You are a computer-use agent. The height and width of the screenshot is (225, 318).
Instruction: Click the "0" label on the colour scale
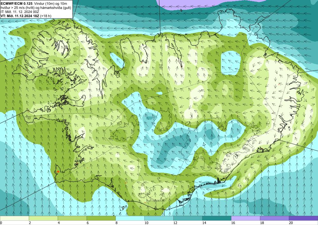click(1, 223)
